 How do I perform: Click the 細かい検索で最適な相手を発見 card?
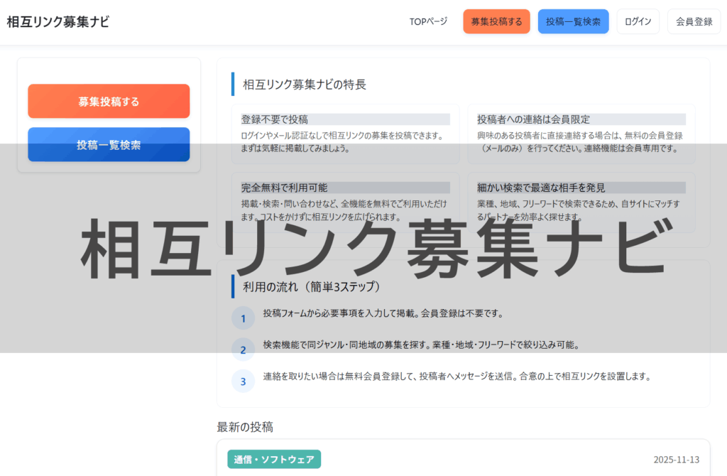coord(581,202)
